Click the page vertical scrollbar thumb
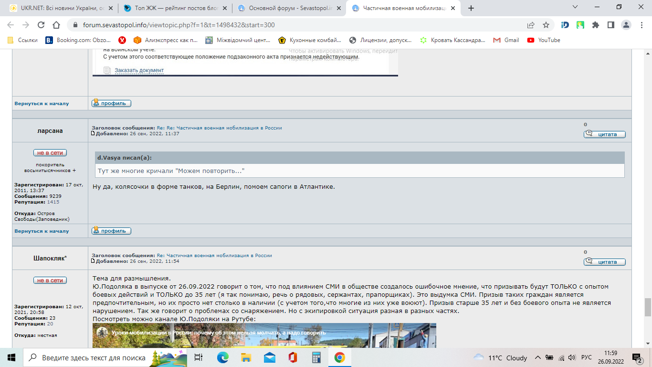Image resolution: width=652 pixels, height=367 pixels. click(x=648, y=307)
